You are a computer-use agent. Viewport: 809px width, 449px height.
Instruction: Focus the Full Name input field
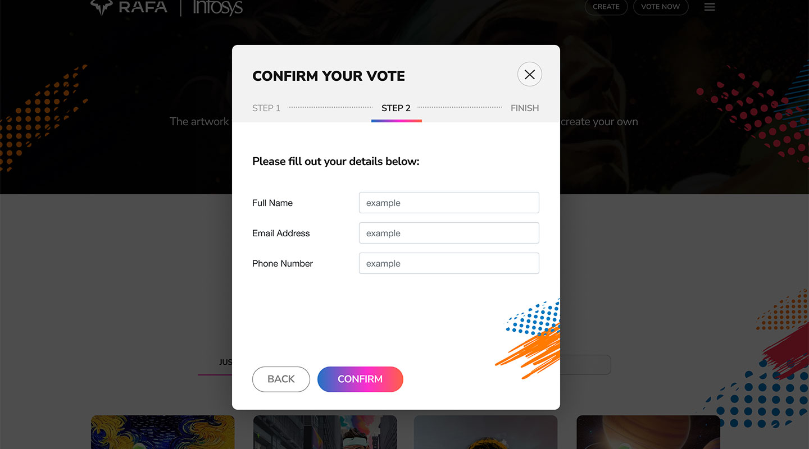[449, 203]
